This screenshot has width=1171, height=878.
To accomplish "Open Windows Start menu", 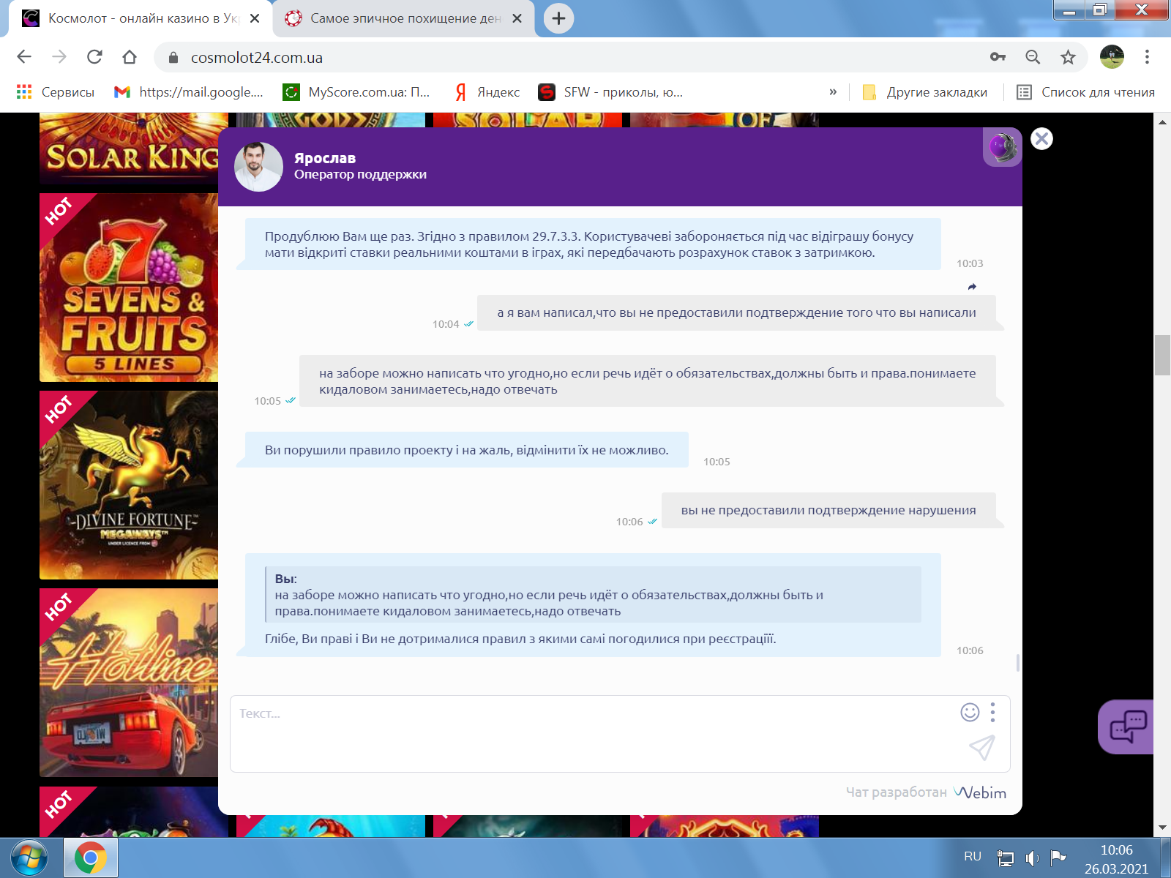I will point(29,858).
